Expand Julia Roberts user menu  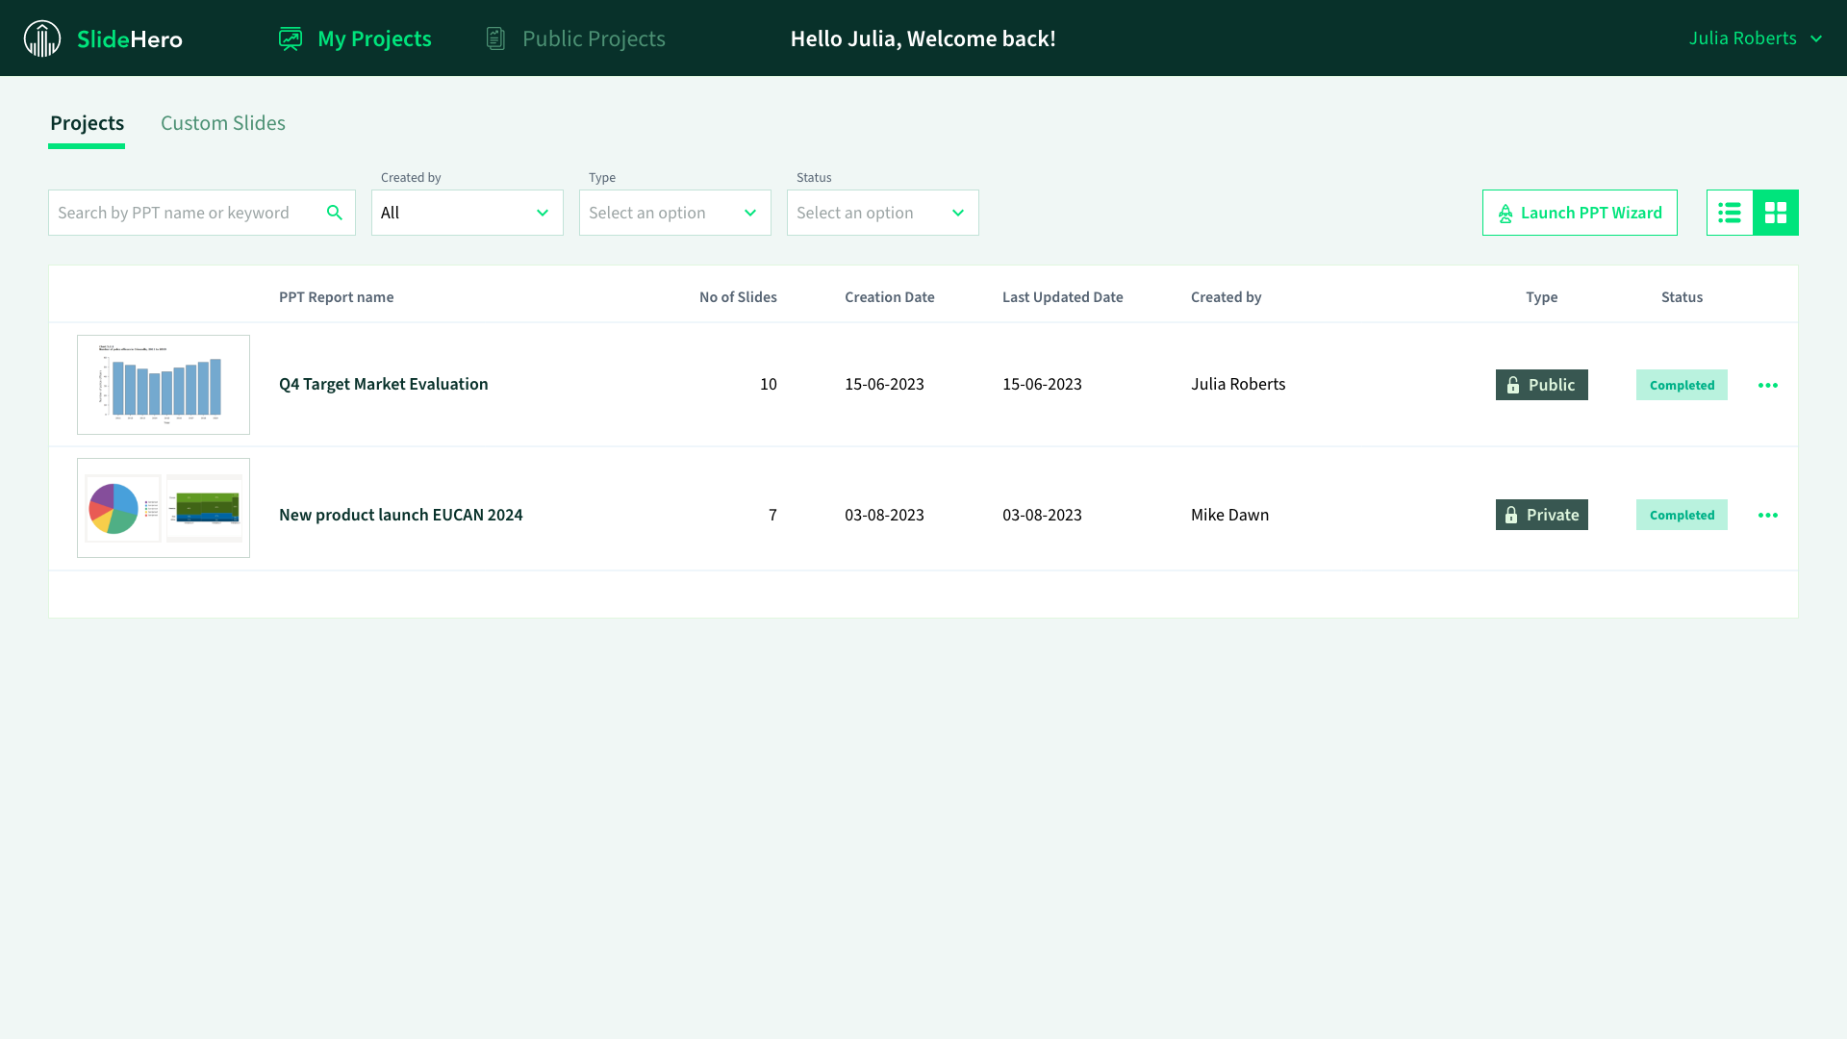tap(1756, 38)
